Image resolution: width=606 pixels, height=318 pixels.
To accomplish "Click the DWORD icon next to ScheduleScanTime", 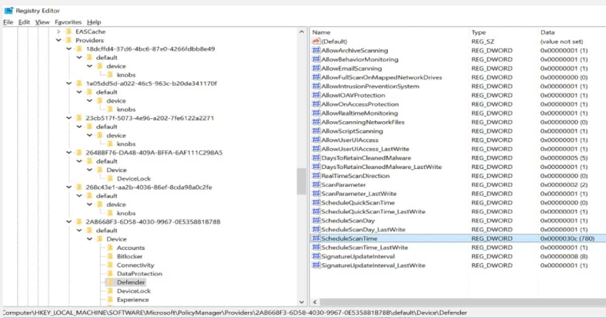I will (317, 238).
